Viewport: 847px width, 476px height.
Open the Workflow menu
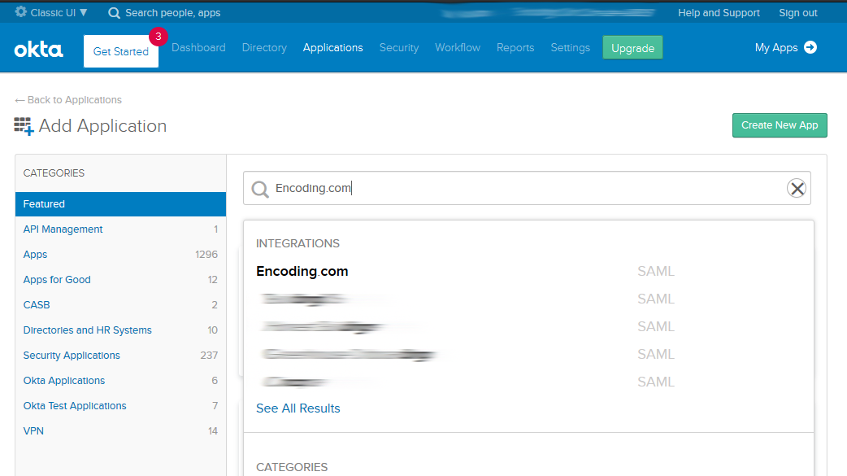[458, 47]
